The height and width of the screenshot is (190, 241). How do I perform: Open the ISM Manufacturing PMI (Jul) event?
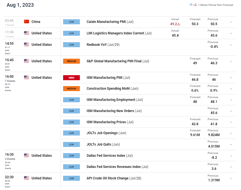point(108,78)
